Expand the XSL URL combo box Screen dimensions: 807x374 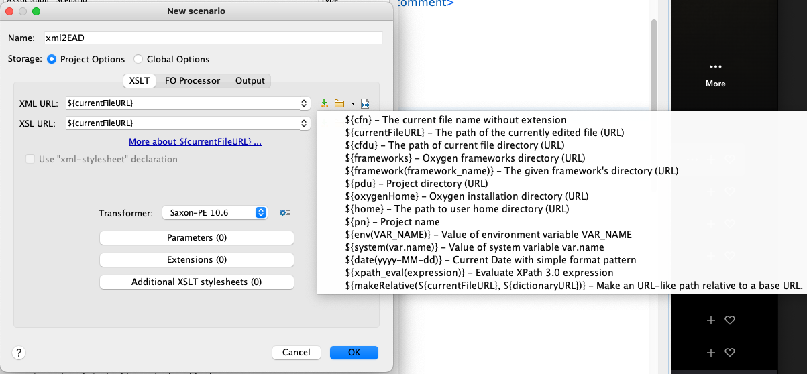(304, 123)
